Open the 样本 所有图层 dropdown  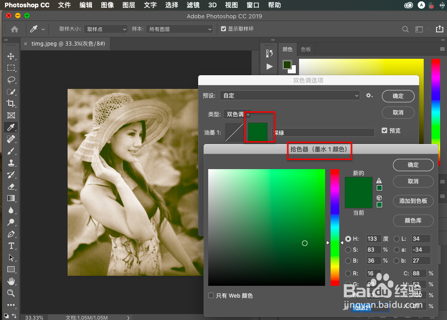(179, 29)
